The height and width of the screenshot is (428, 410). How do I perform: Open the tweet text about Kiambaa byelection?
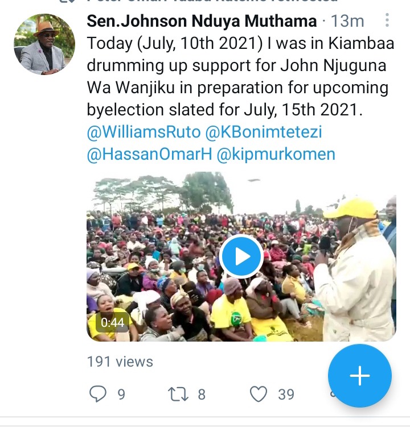point(240,76)
